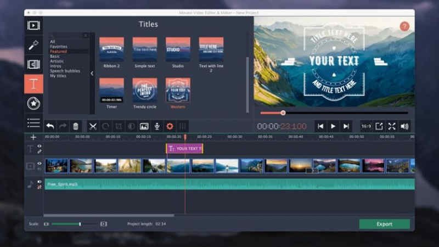Hide the titles track eye icon
Viewport: 439px width, 247px height.
point(40,146)
